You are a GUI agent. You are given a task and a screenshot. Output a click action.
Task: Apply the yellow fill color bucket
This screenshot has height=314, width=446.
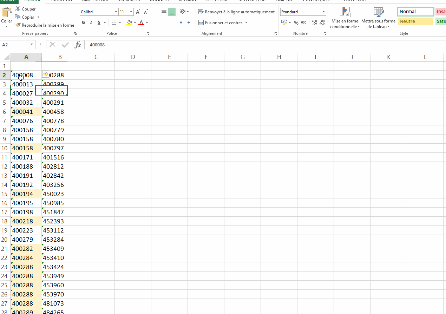point(129,22)
